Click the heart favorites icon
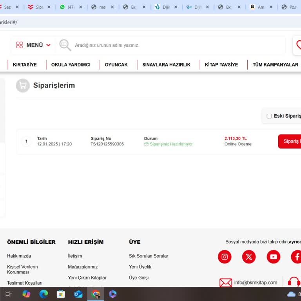Image resolution: width=301 pixels, height=301 pixels. 298,45
